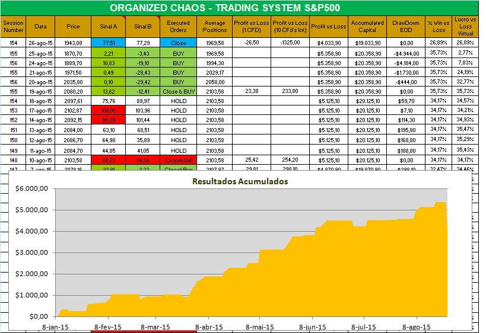Select the Sinal B cell '103,96'
Screen dimensions: 486x333
(x=143, y=110)
